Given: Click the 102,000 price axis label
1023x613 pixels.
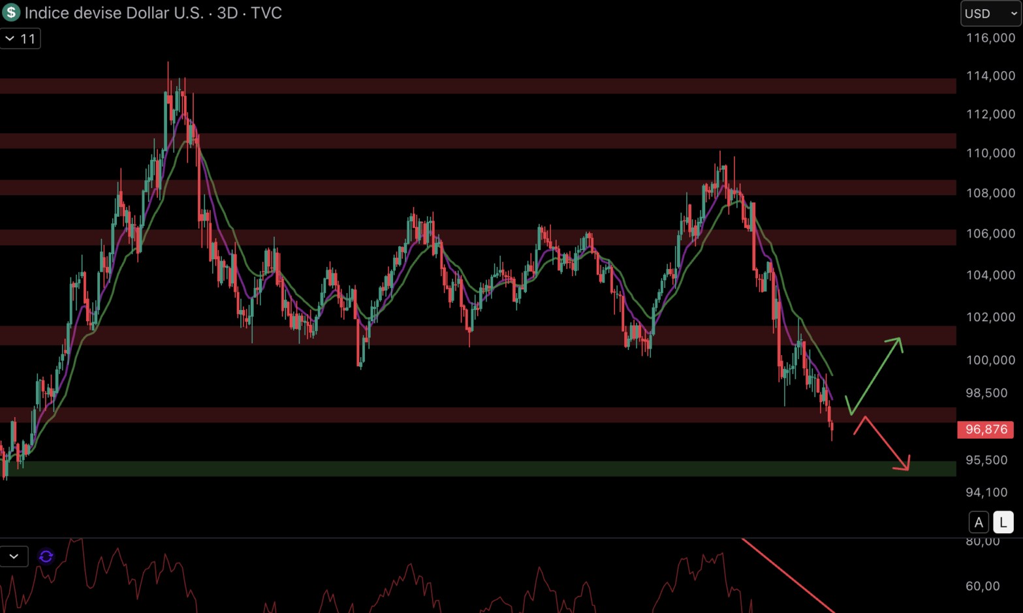Looking at the screenshot, I should 990,317.
